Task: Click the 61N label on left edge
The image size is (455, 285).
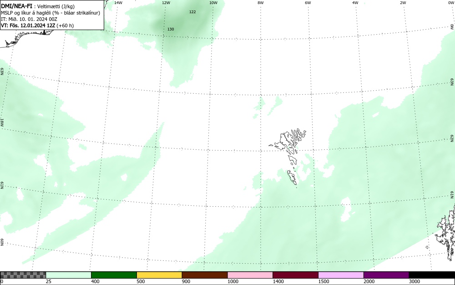Action: (x=2, y=185)
